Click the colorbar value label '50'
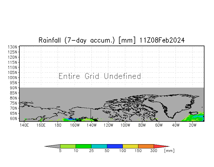Screen dimensions: 214x167 [107, 151]
